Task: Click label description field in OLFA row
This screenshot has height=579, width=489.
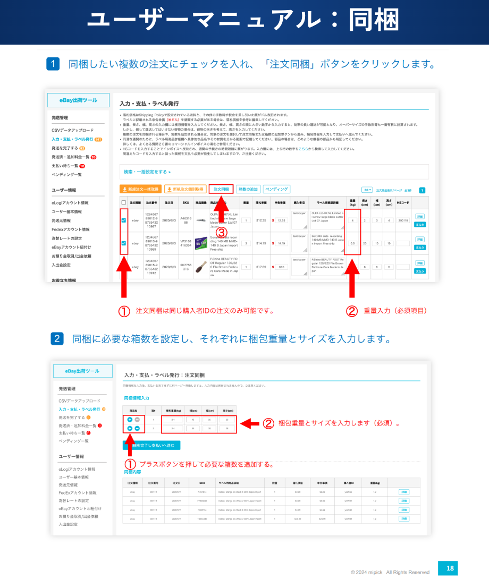Action: pos(327,220)
